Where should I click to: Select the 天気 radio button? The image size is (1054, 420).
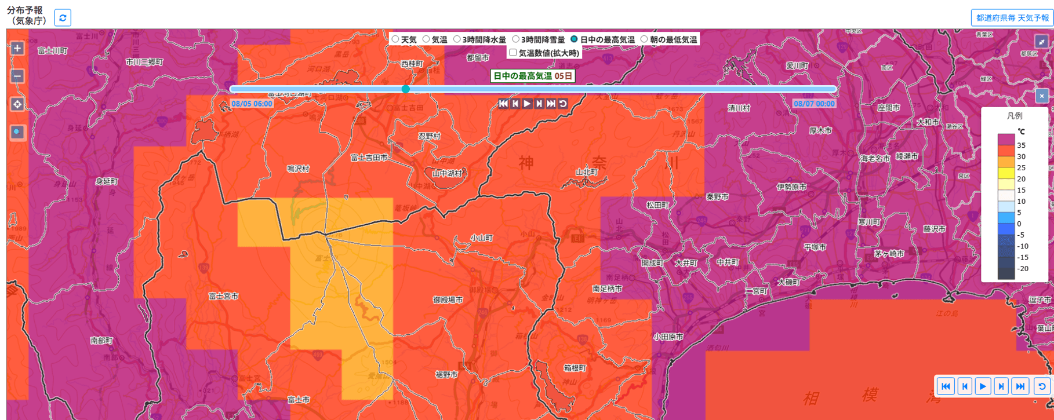click(x=395, y=39)
